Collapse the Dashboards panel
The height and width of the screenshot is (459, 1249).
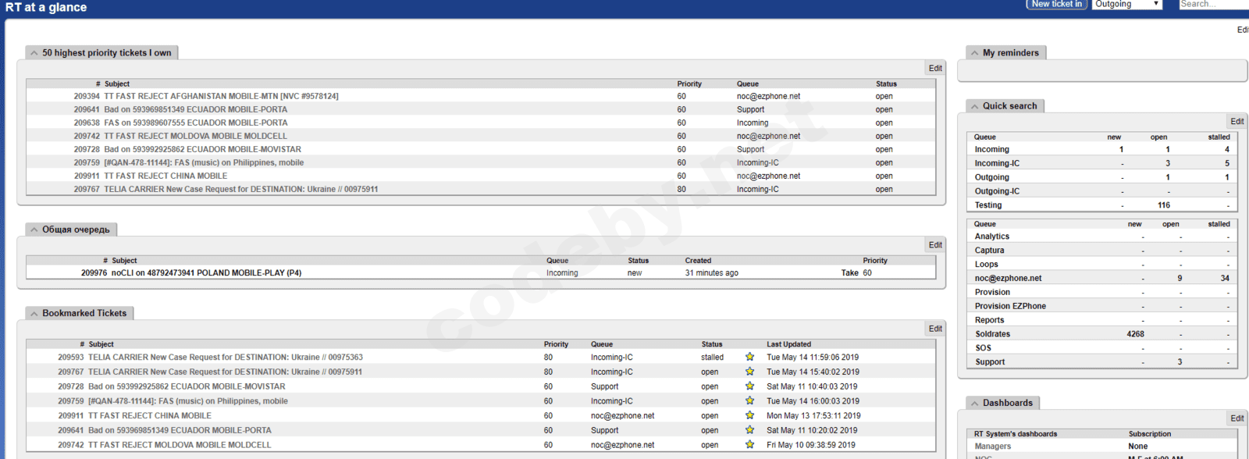(974, 404)
